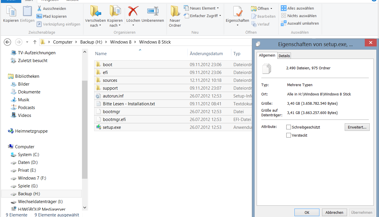Click the Umbenennen icon
The height and width of the screenshot is (217, 379).
click(x=153, y=11)
